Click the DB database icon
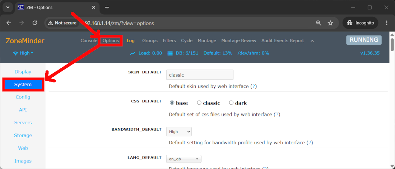Screen dimensions: 395x169 pos(170,53)
